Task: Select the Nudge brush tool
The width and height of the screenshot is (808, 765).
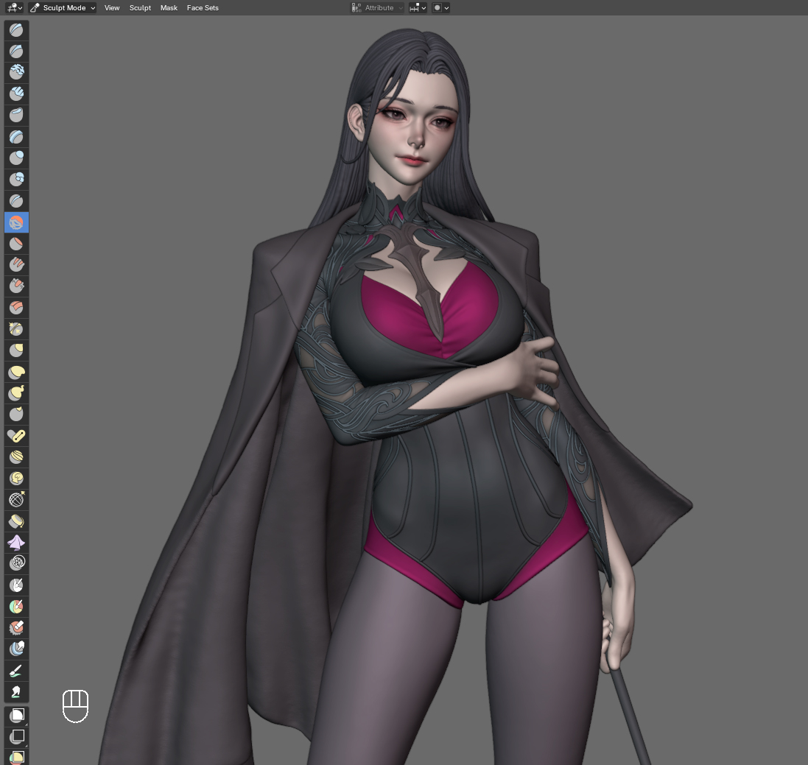Action: pos(16,457)
